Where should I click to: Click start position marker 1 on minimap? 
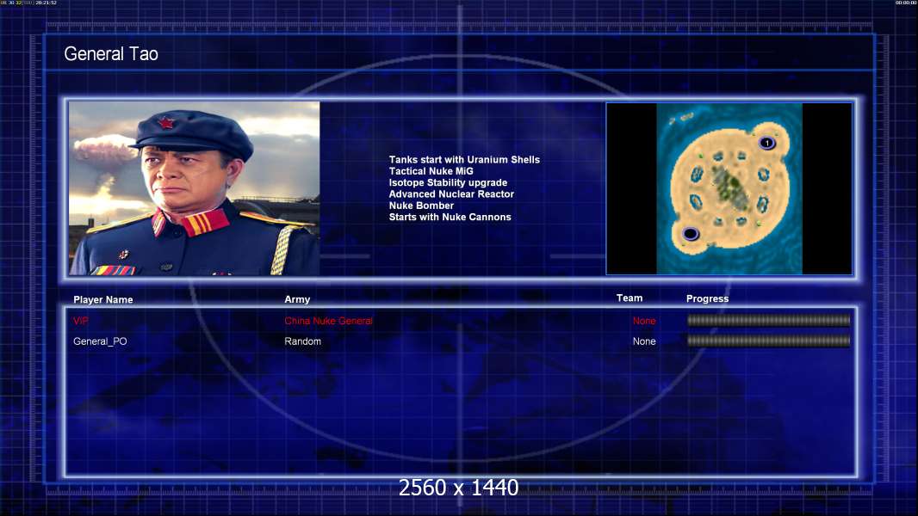pos(767,143)
